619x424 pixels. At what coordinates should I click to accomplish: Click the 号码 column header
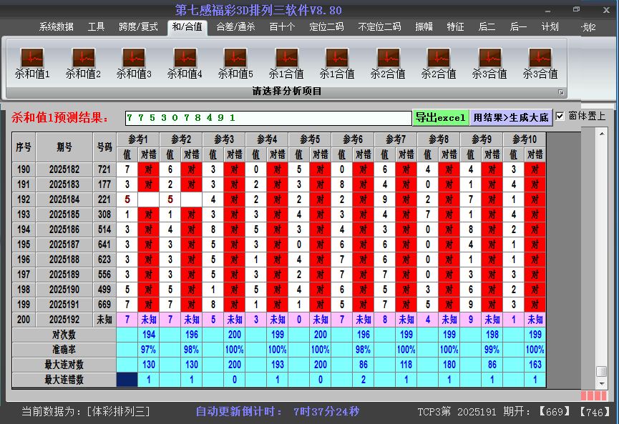pyautogui.click(x=104, y=147)
